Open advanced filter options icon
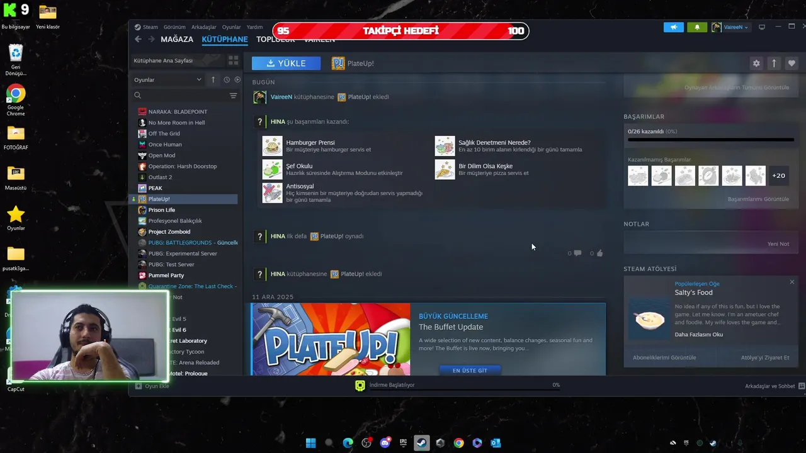The image size is (806, 453). [x=233, y=96]
